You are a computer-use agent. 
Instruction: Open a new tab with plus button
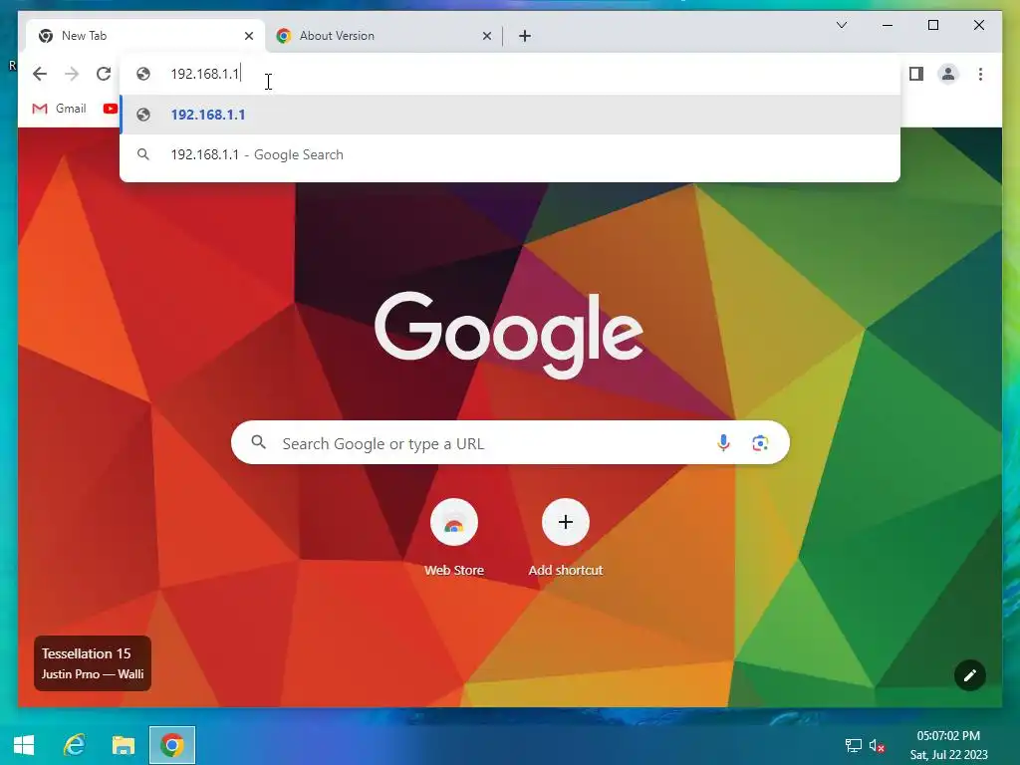point(525,36)
